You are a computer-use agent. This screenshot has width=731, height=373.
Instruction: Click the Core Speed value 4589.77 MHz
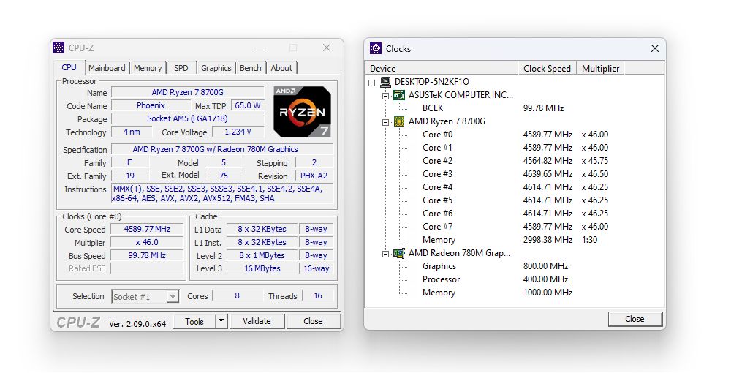tap(147, 230)
